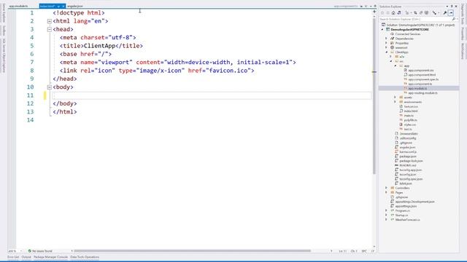Open app.component.html file
The height and width of the screenshot is (262, 467).
[x=422, y=75]
